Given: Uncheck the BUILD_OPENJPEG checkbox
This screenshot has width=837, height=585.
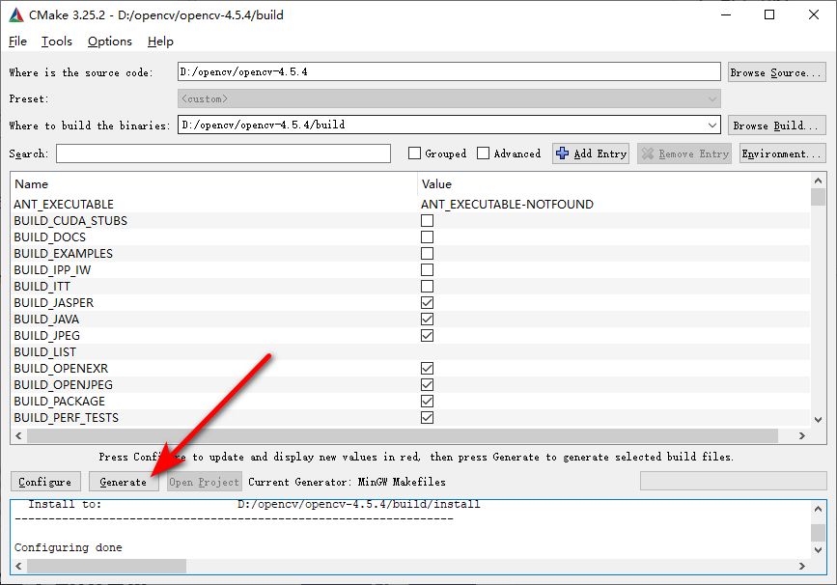Looking at the screenshot, I should coord(427,385).
